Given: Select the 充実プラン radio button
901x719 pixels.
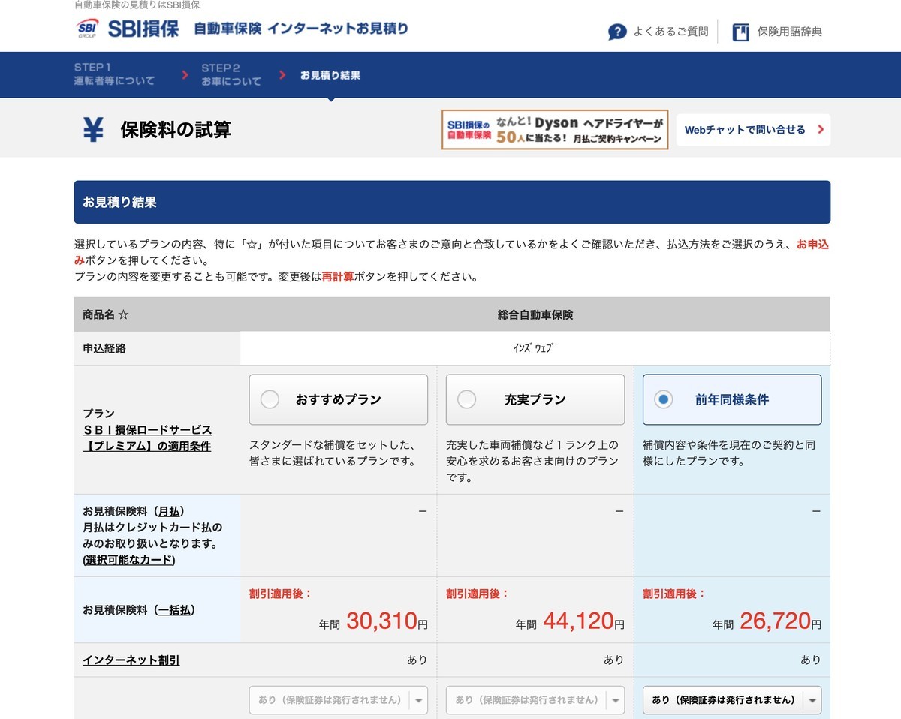Looking at the screenshot, I should coord(466,399).
